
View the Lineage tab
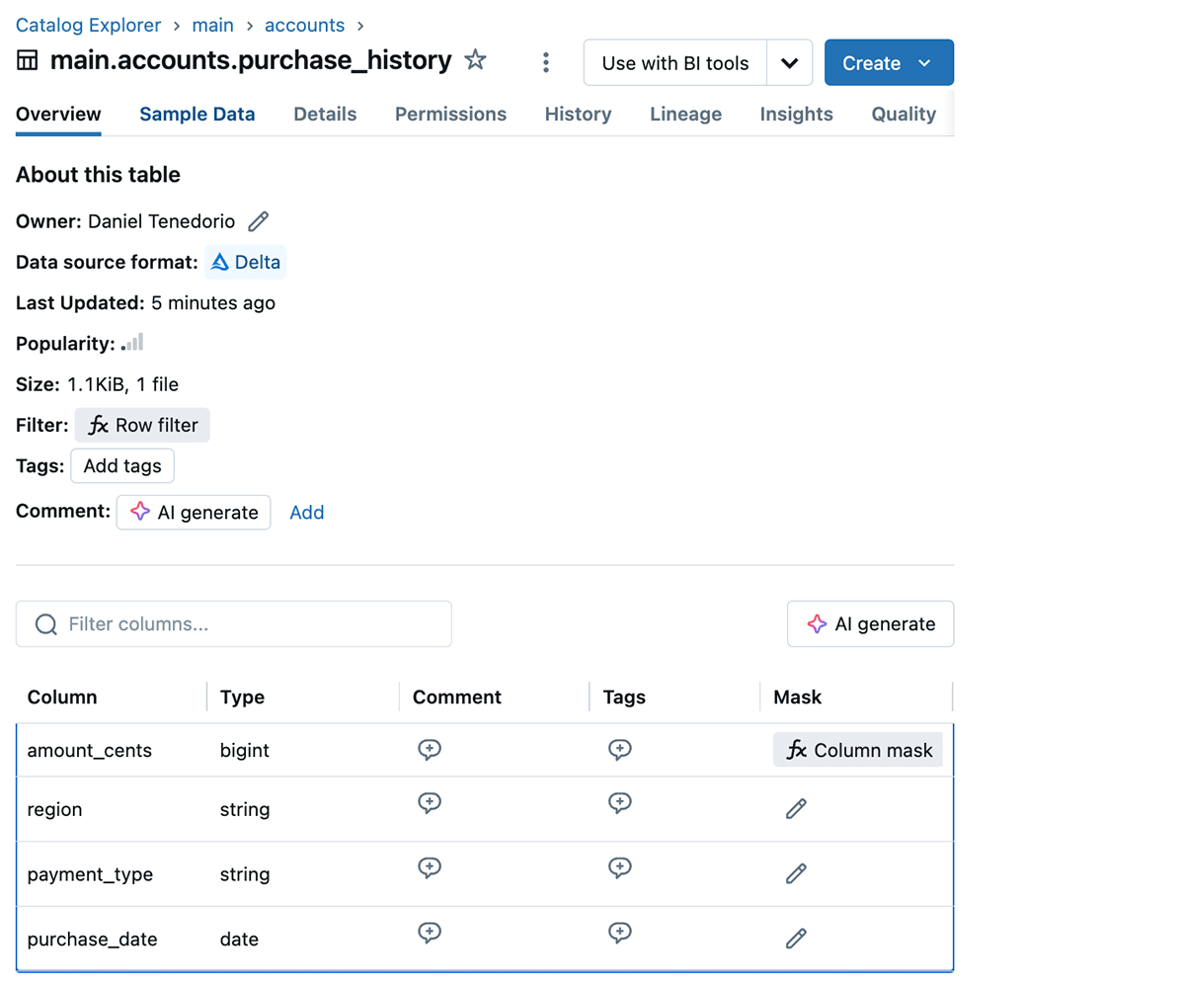(685, 114)
